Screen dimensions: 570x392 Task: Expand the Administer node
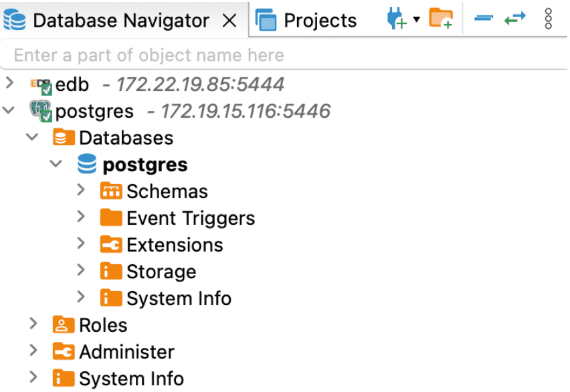pos(33,351)
